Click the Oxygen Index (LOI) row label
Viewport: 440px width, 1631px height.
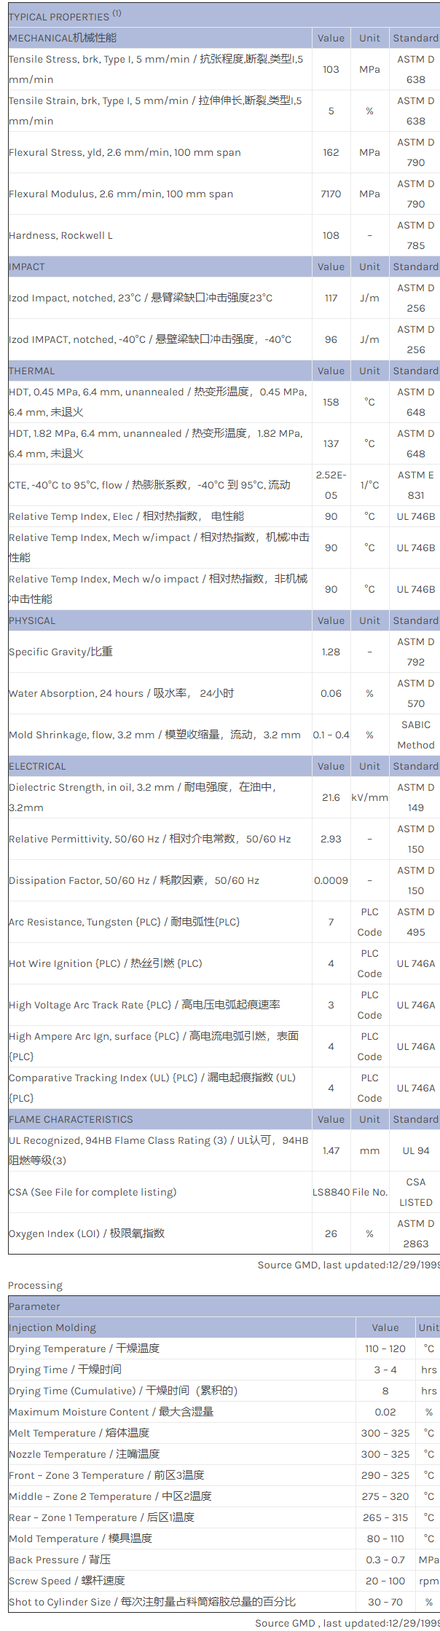[87, 1234]
